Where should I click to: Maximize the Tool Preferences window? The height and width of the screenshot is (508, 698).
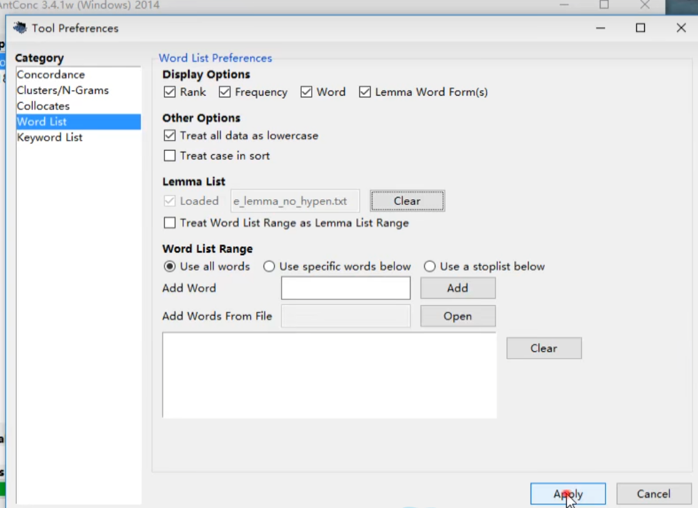pos(641,28)
